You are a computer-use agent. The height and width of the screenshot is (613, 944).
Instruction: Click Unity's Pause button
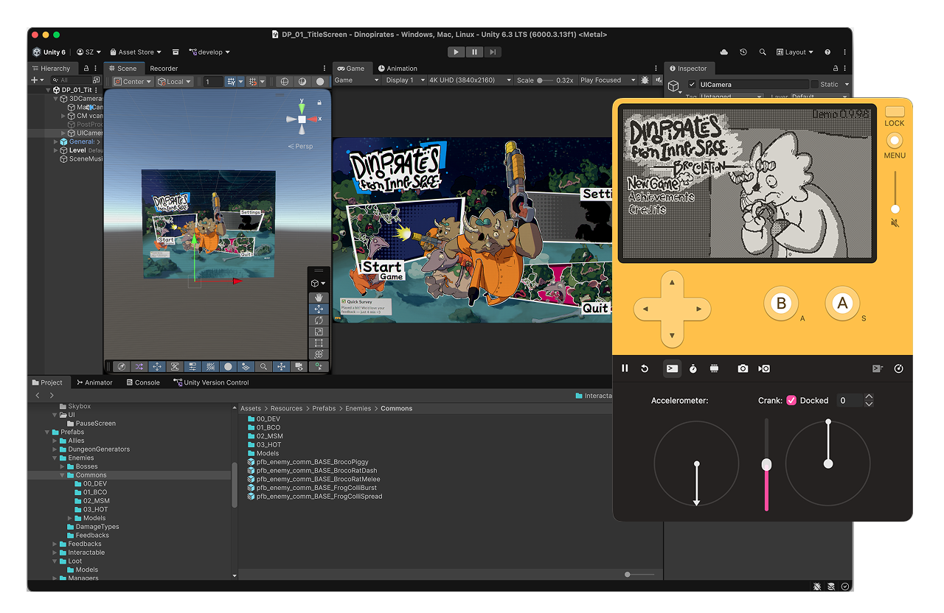click(x=474, y=52)
